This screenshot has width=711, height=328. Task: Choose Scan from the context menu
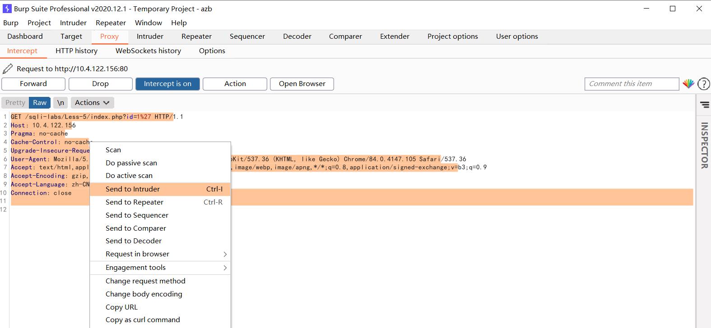tap(160, 150)
